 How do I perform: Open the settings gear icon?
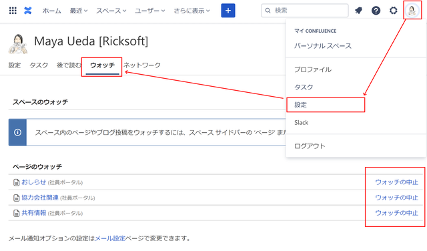(x=393, y=11)
